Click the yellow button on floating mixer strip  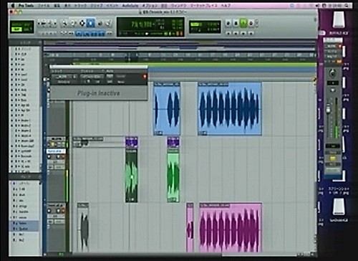tap(332, 158)
